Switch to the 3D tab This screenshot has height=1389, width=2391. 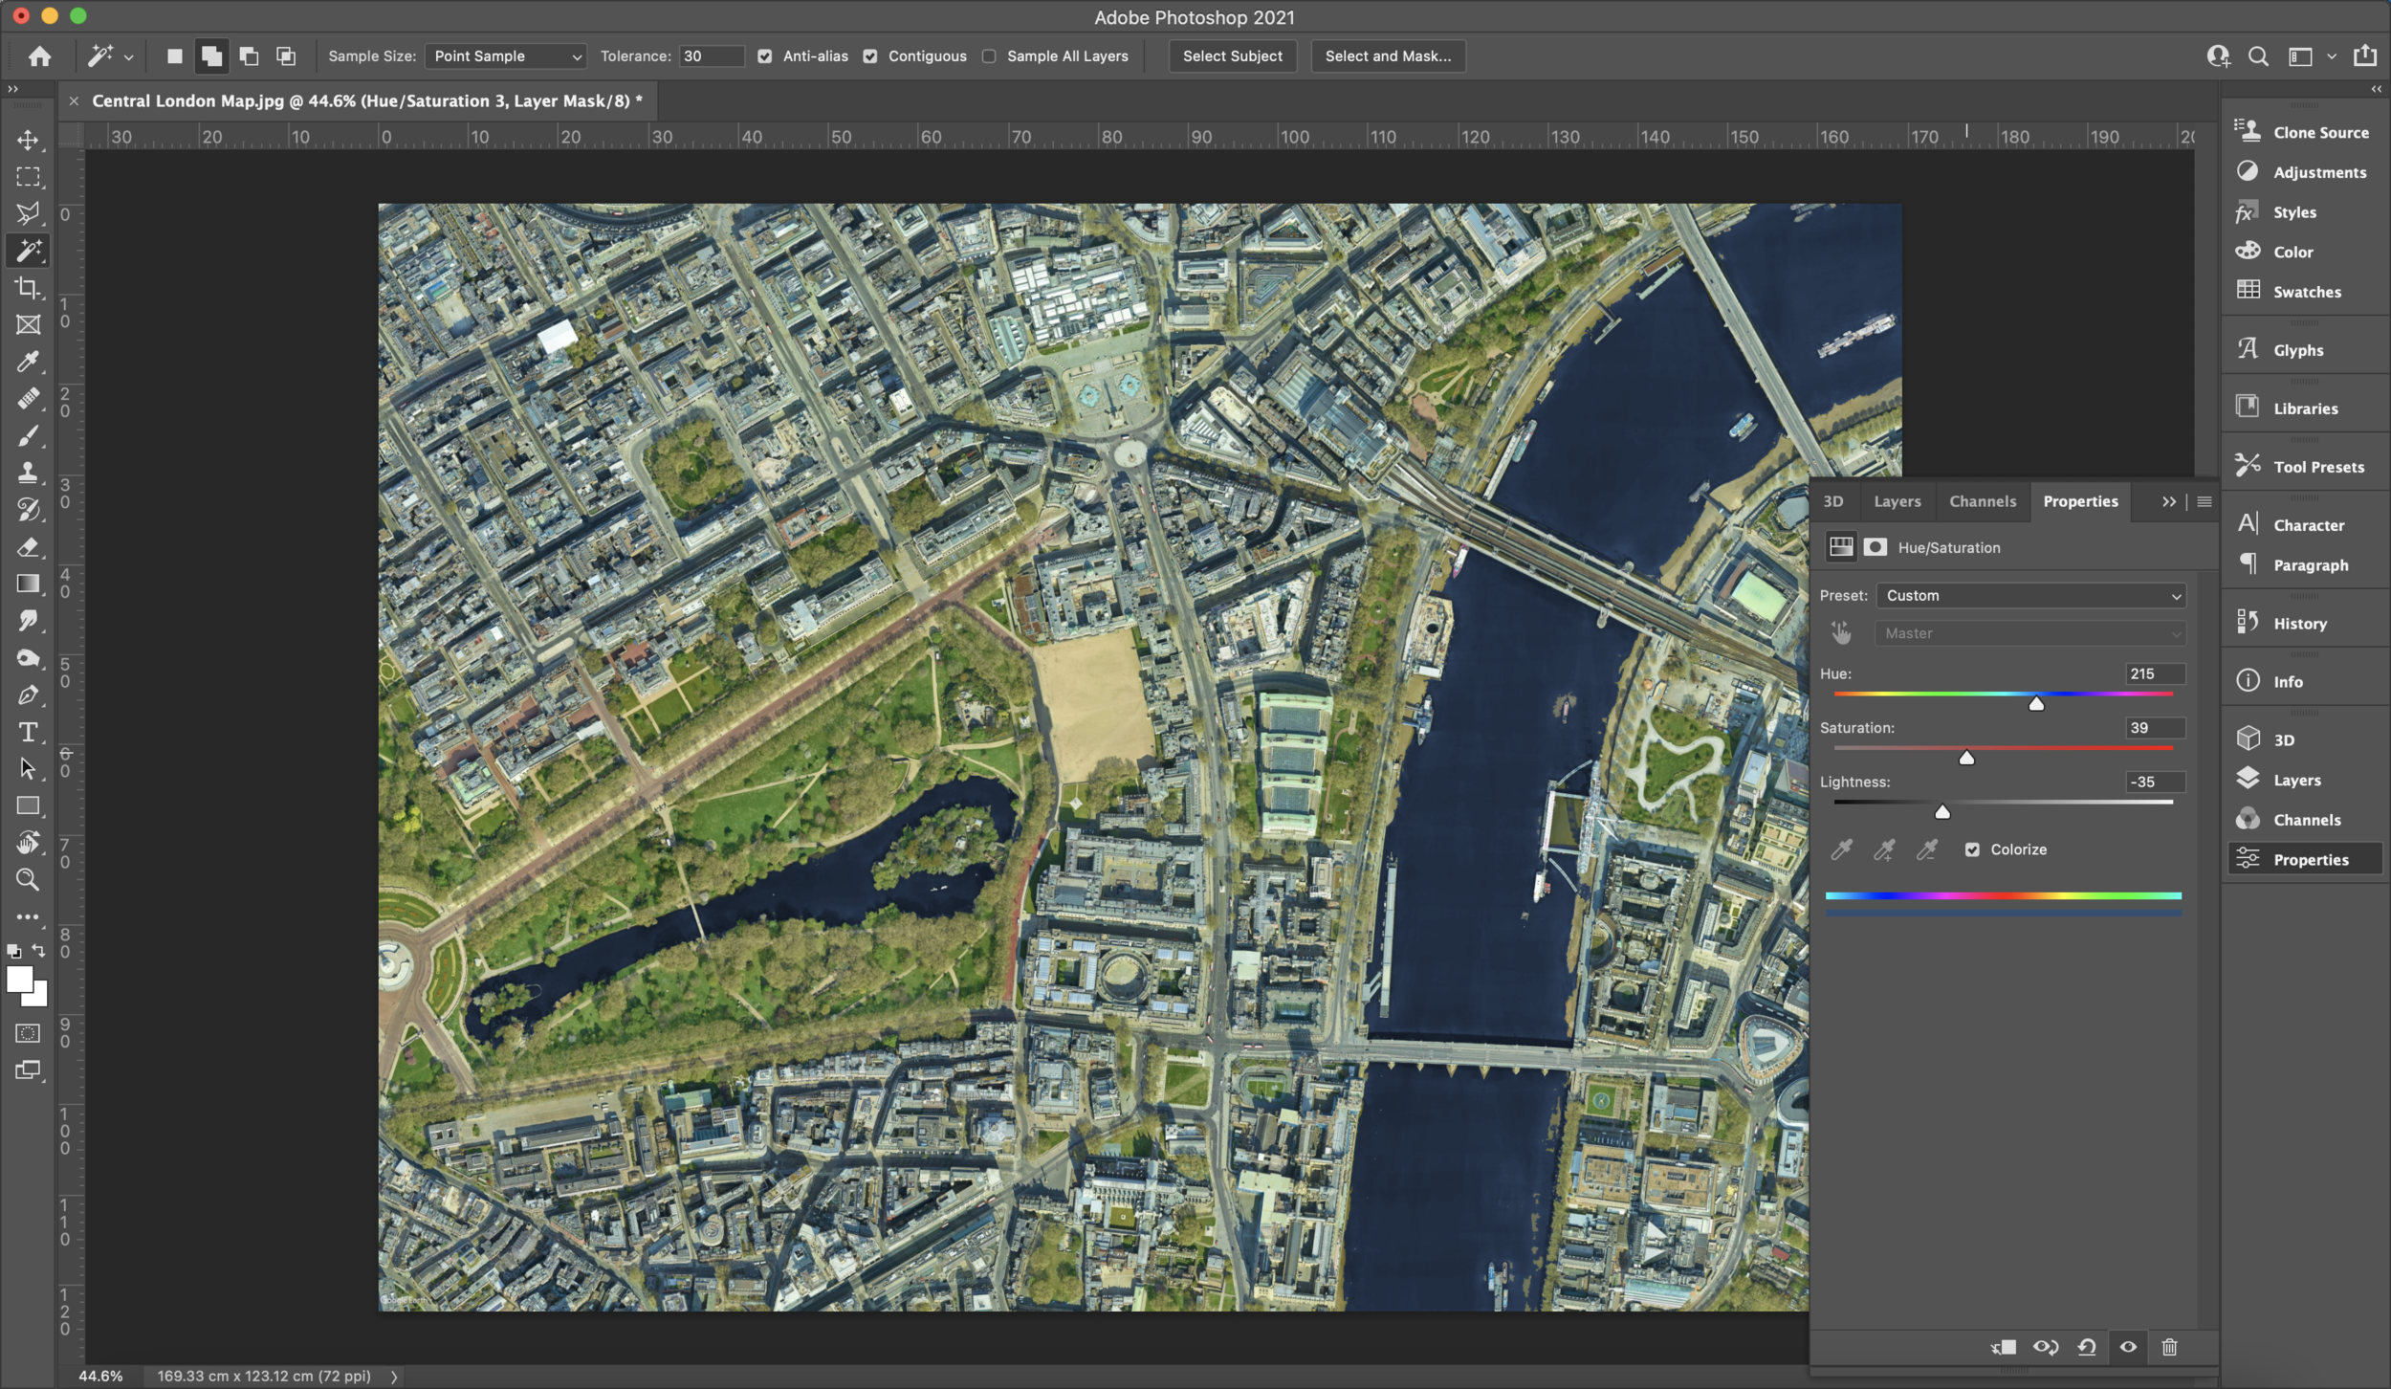(1832, 501)
